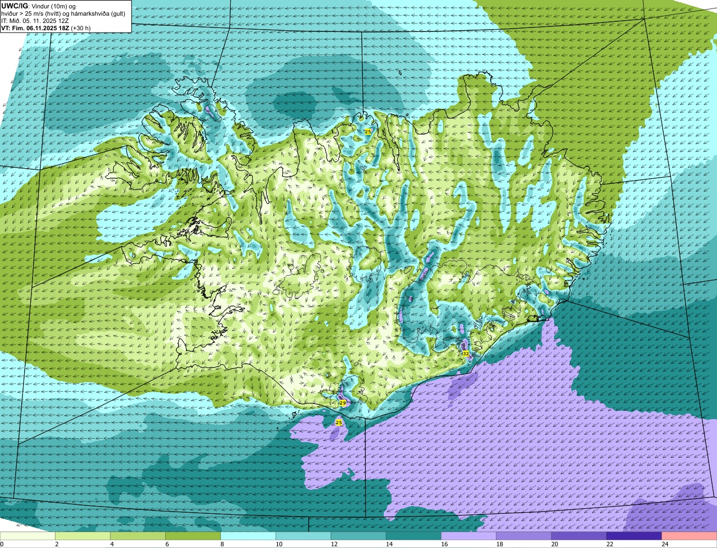Pick the 22–24 m/s deep indigo legend swatch

point(635,536)
